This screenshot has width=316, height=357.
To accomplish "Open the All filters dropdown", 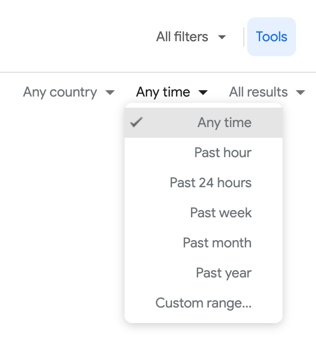I will (191, 37).
